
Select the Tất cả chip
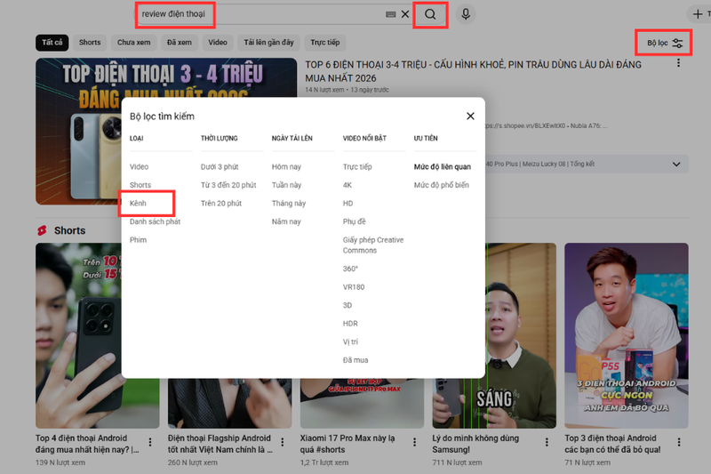point(52,43)
